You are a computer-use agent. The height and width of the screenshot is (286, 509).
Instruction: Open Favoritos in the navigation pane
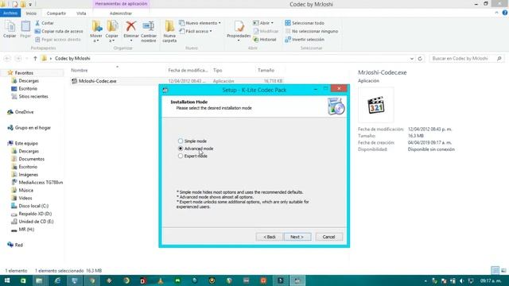click(x=24, y=73)
